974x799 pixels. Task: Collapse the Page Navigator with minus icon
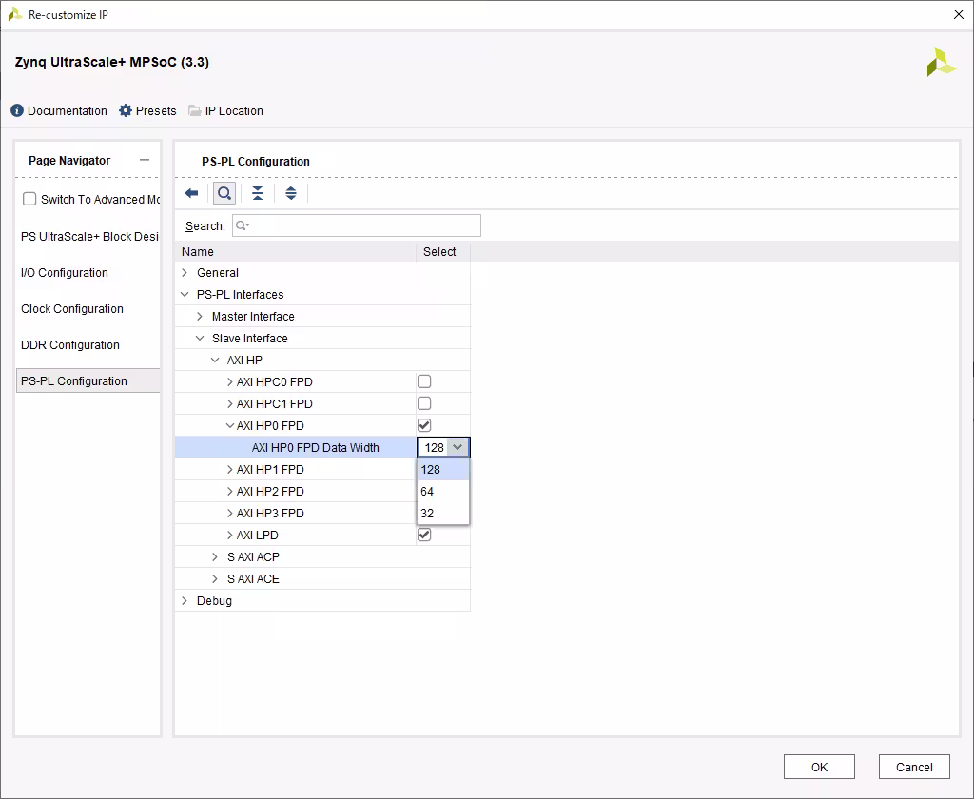[x=145, y=161]
